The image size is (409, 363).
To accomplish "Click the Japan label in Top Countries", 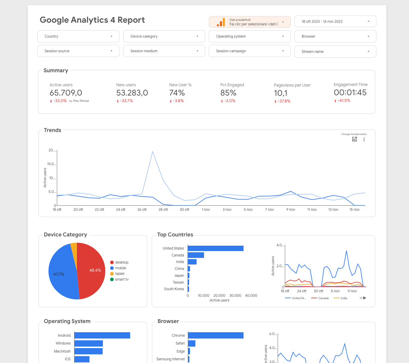I will [179, 276].
